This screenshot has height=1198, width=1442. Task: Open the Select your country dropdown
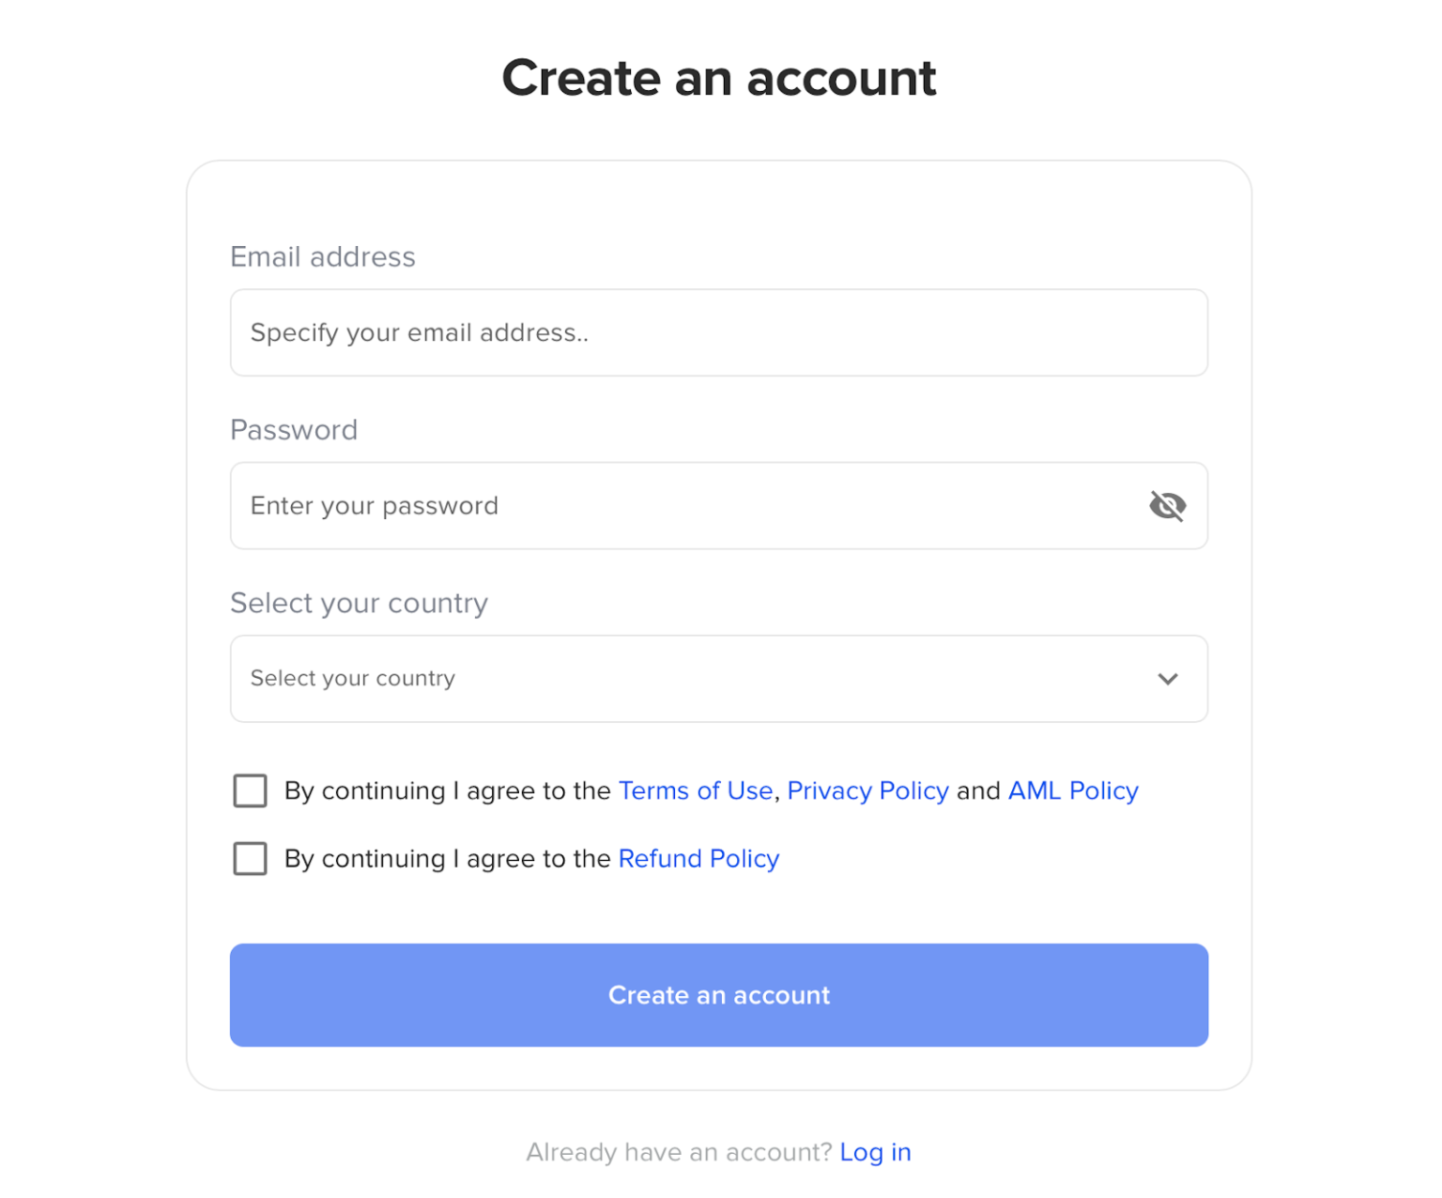[718, 679]
